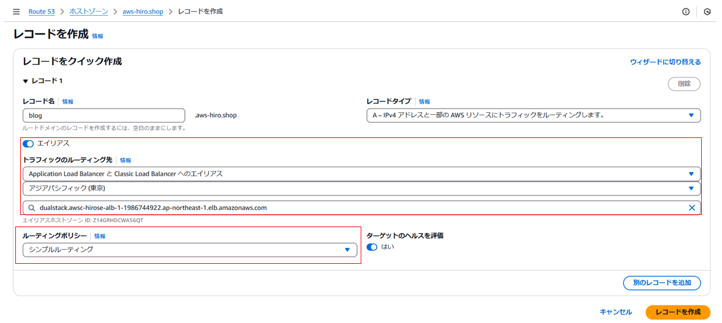
Task: Click 情報 link next to page title
Action: click(x=97, y=35)
